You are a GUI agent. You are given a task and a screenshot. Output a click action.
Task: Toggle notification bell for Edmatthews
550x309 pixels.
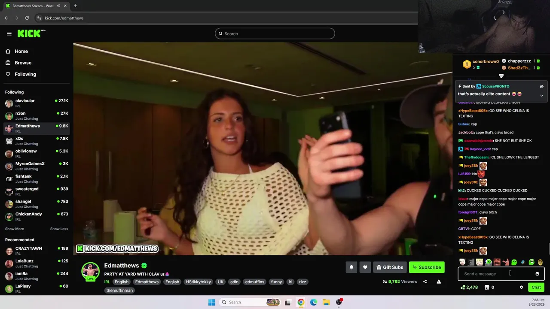coord(351,267)
